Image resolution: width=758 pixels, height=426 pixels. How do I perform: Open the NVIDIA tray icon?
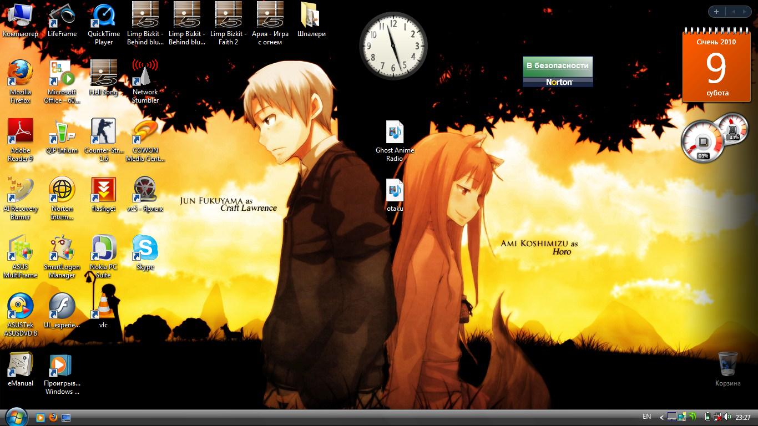691,417
